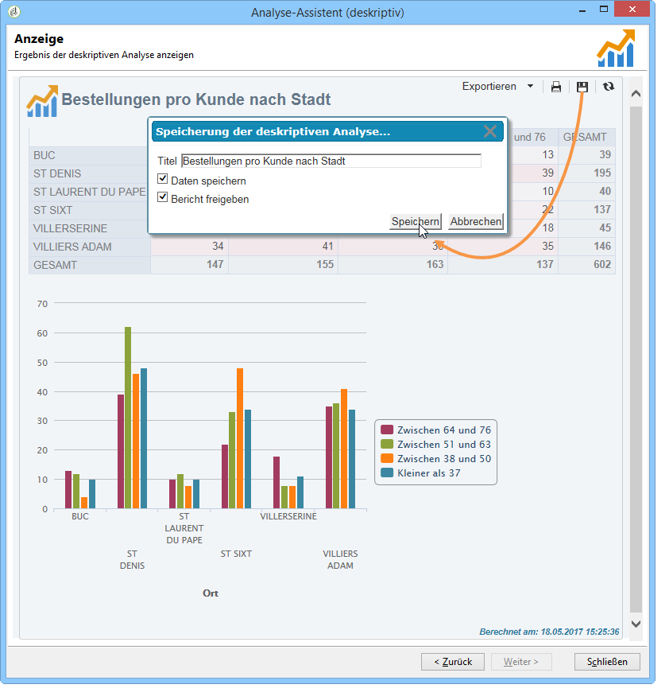Click the column total value 155

(325, 264)
